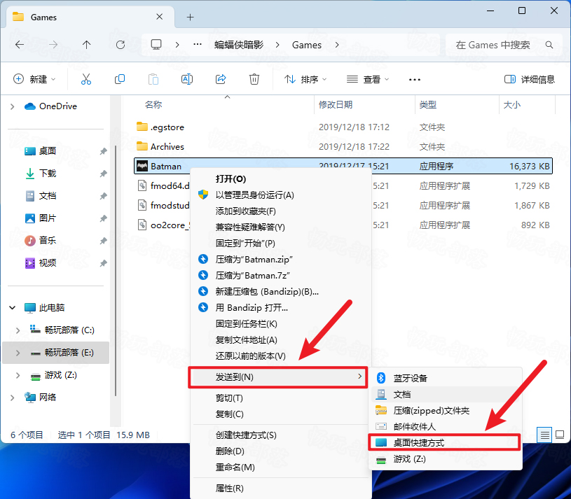
Task: Sort by 名称 column header
Action: pos(153,105)
